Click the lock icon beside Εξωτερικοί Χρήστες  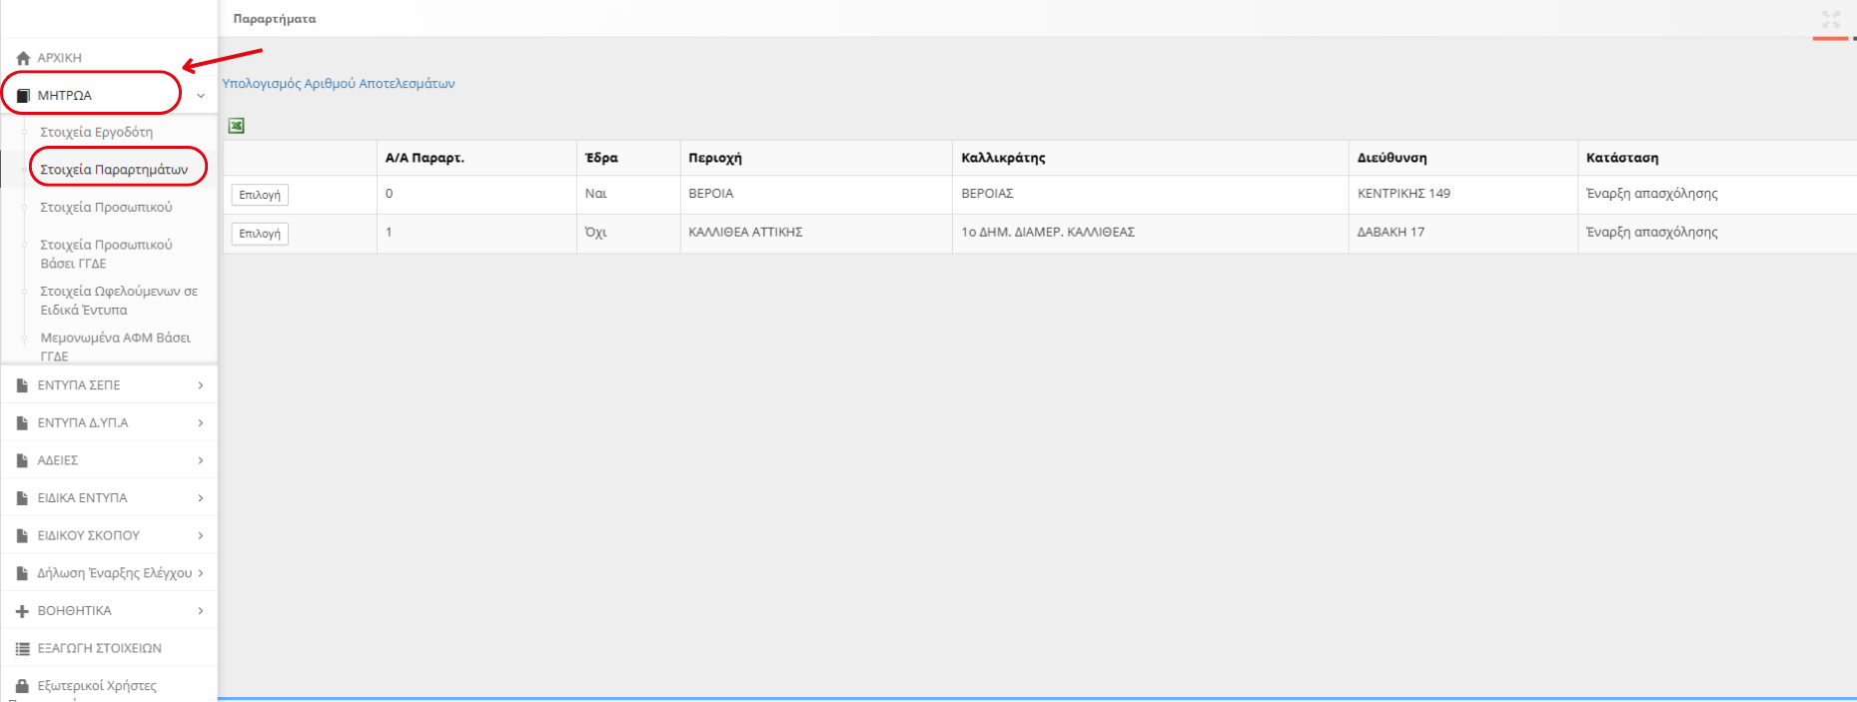click(22, 686)
